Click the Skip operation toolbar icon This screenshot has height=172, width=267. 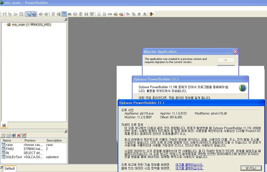pyautogui.click(x=116, y=14)
